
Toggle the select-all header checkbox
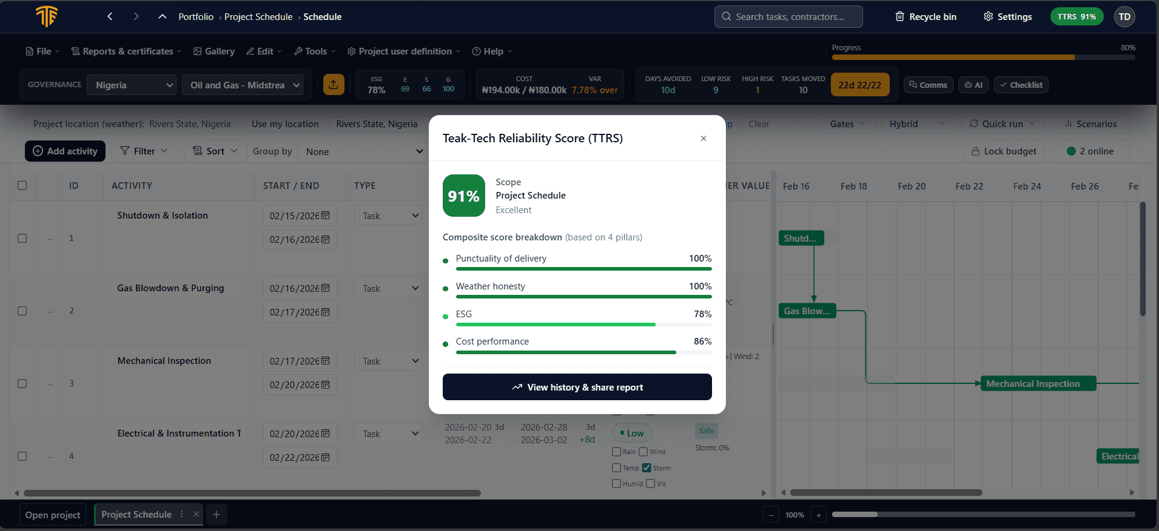tap(22, 185)
